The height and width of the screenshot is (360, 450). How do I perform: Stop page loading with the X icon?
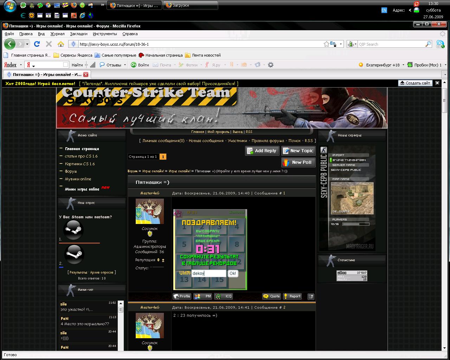coord(49,44)
